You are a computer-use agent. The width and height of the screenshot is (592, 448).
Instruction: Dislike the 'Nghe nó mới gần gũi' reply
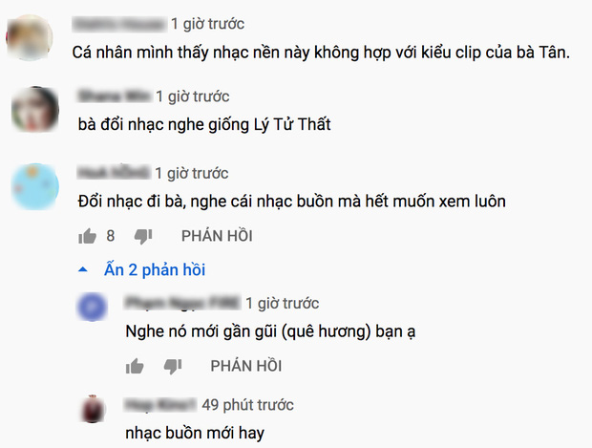pyautogui.click(x=173, y=366)
